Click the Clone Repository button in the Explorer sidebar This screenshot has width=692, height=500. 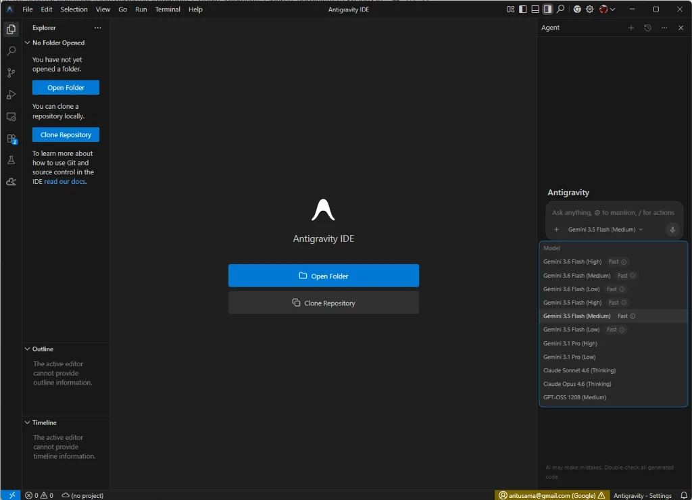coord(66,134)
